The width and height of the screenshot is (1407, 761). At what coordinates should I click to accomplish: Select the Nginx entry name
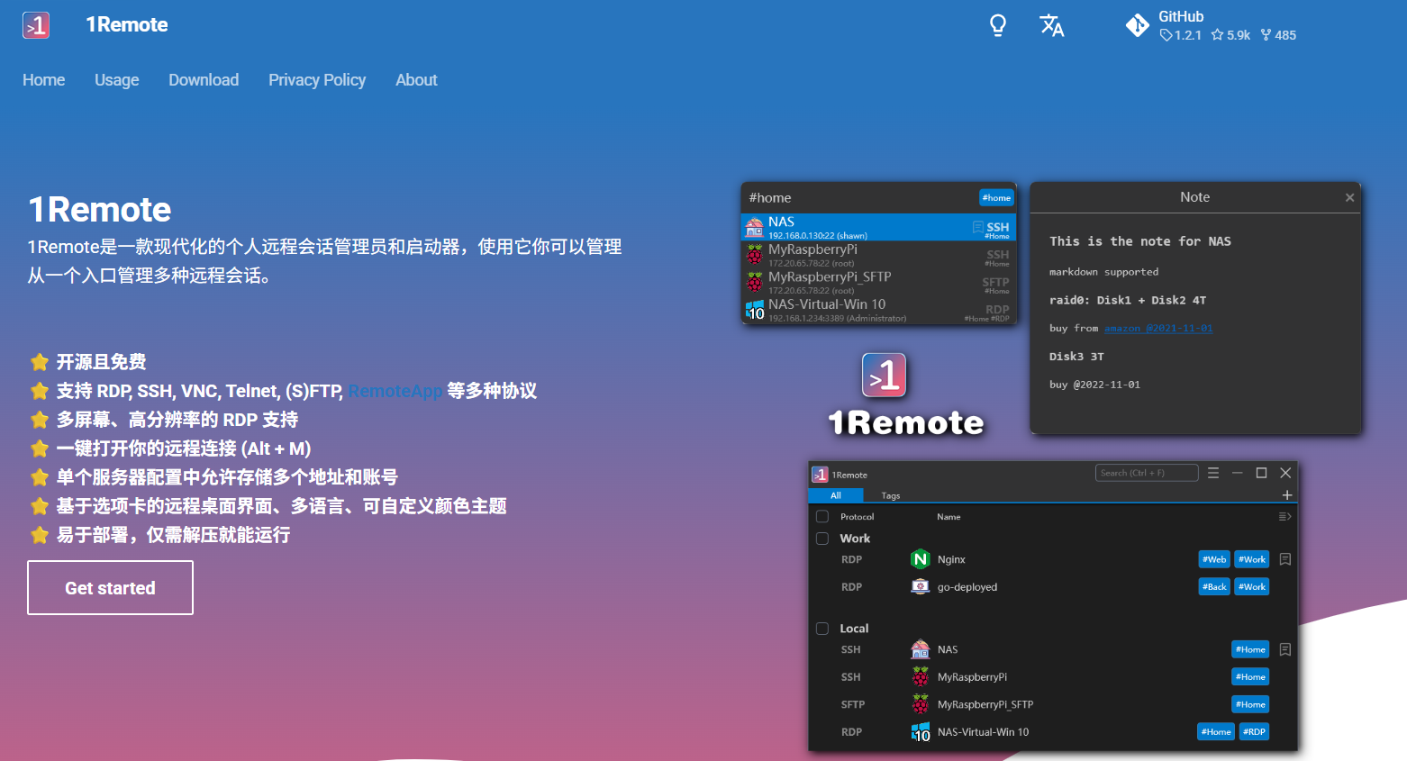tap(951, 559)
